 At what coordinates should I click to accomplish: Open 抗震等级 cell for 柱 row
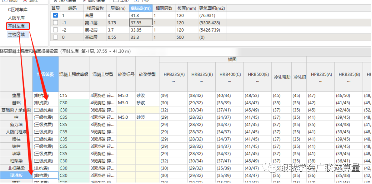point(45,117)
